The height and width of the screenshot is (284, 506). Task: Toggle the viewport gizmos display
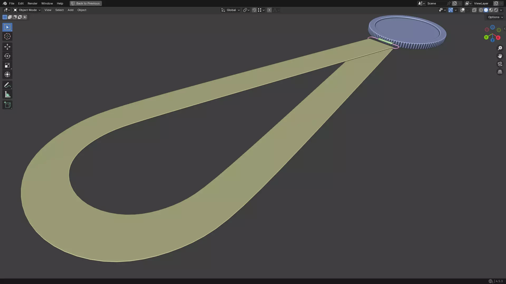(450, 10)
